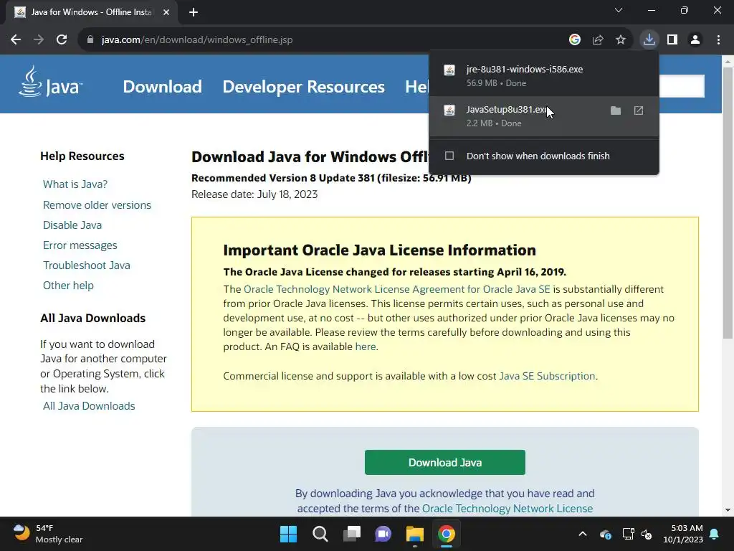Click the muted volume tray icon
The image size is (734, 551).
coord(647,534)
